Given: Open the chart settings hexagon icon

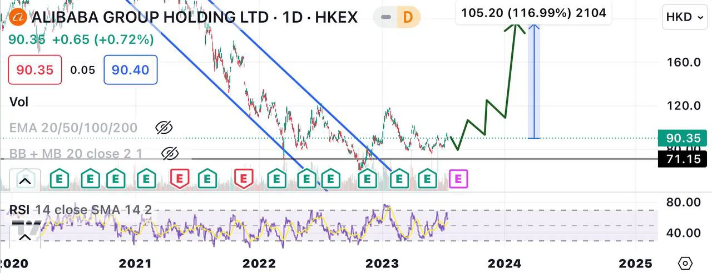Looking at the screenshot, I should 685,263.
